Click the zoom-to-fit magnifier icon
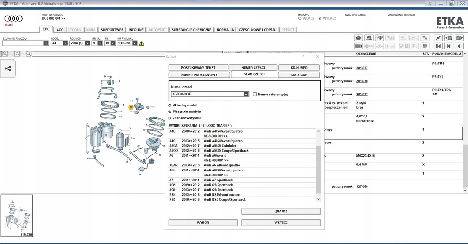The width and height of the screenshot is (468, 244). 17,54
